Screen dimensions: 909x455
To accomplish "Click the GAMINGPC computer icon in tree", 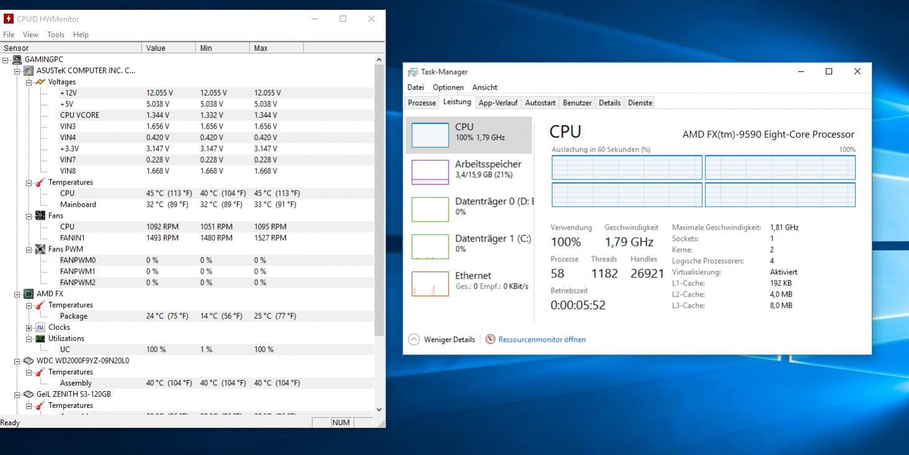I will tap(17, 60).
